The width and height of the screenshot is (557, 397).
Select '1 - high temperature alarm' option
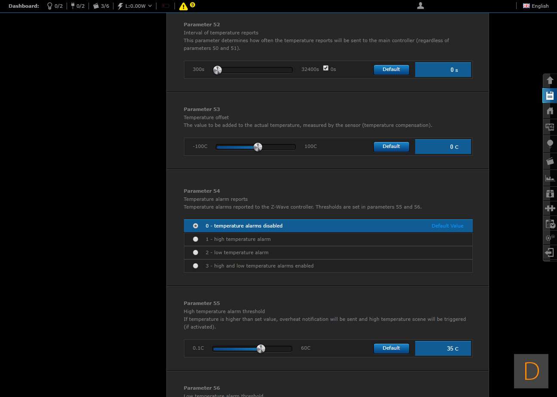(196, 239)
